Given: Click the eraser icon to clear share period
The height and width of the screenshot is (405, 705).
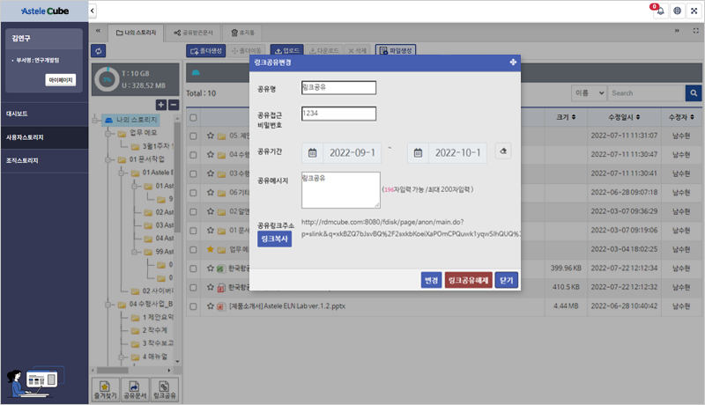Looking at the screenshot, I should pyautogui.click(x=502, y=152).
